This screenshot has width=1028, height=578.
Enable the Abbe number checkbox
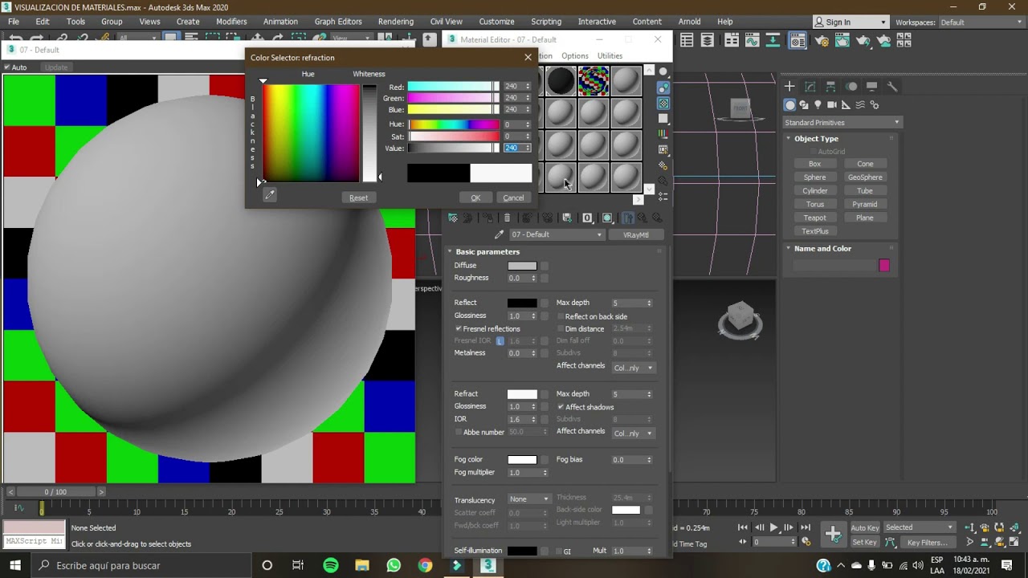459,432
